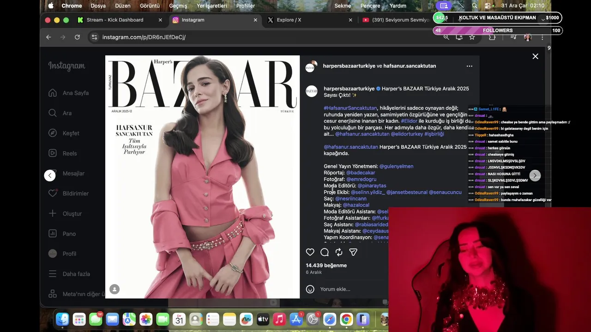The image size is (591, 332).
Task: Close the Instagram post overlay
Action: tap(535, 56)
